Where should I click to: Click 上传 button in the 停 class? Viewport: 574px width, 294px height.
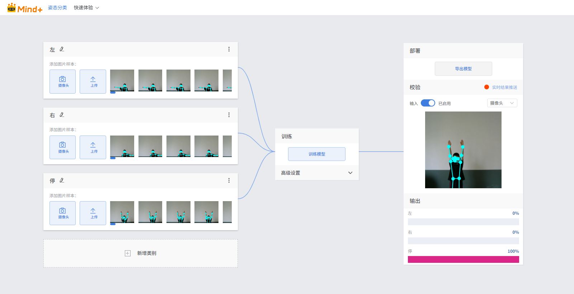[93, 213]
